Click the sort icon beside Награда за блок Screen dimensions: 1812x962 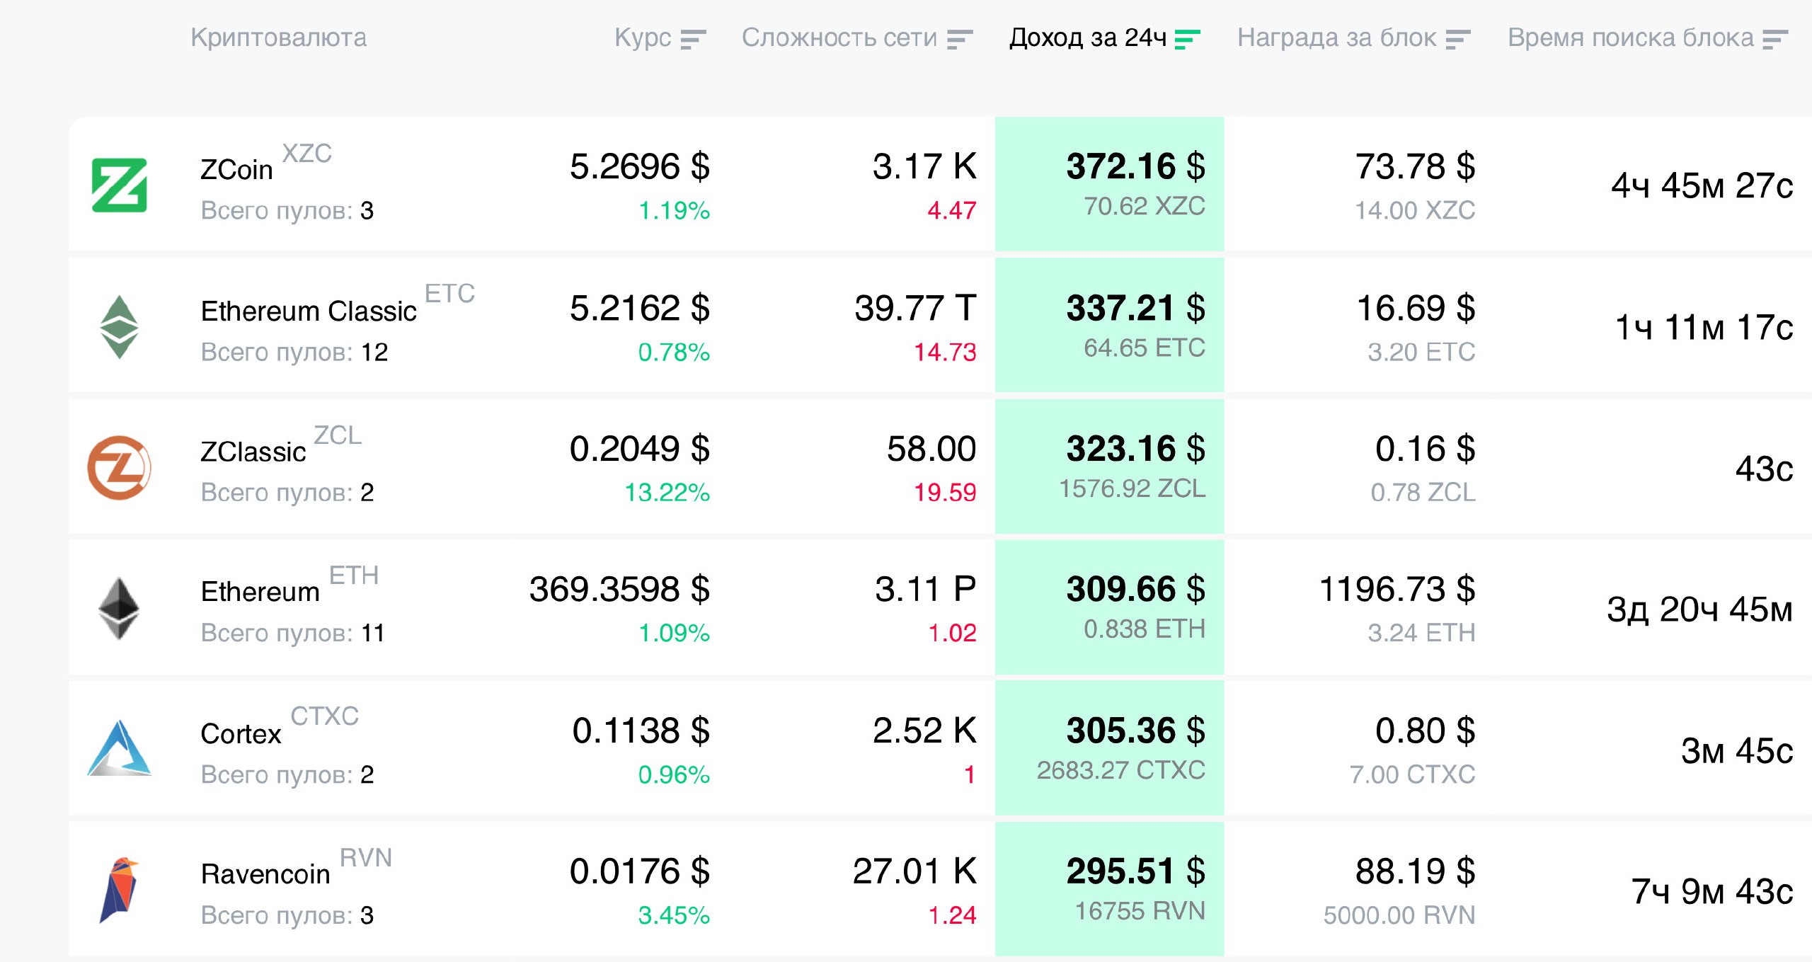[1458, 40]
